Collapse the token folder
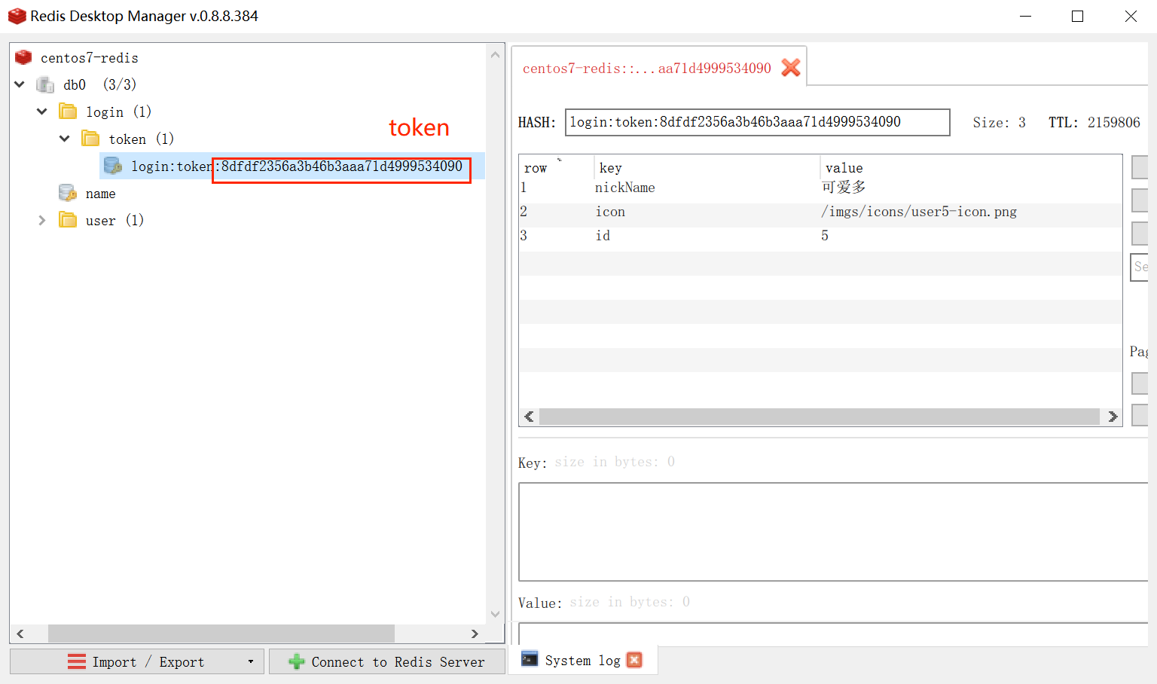 pos(65,139)
